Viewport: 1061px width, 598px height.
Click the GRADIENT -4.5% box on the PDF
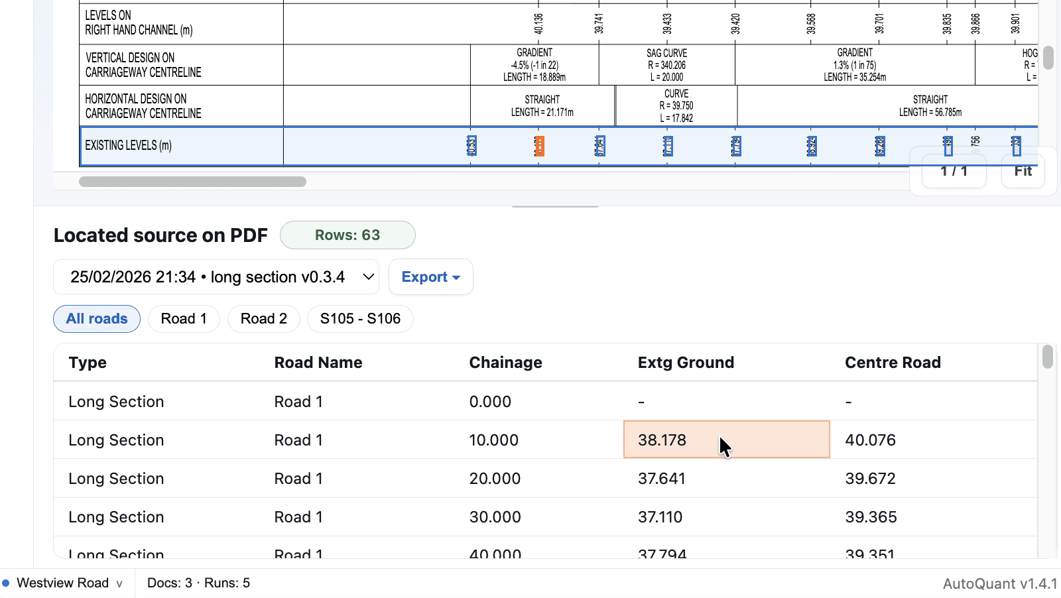point(534,65)
